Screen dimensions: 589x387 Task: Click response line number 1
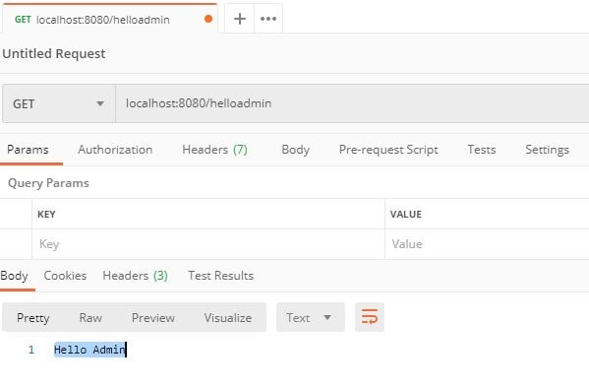pyautogui.click(x=31, y=350)
